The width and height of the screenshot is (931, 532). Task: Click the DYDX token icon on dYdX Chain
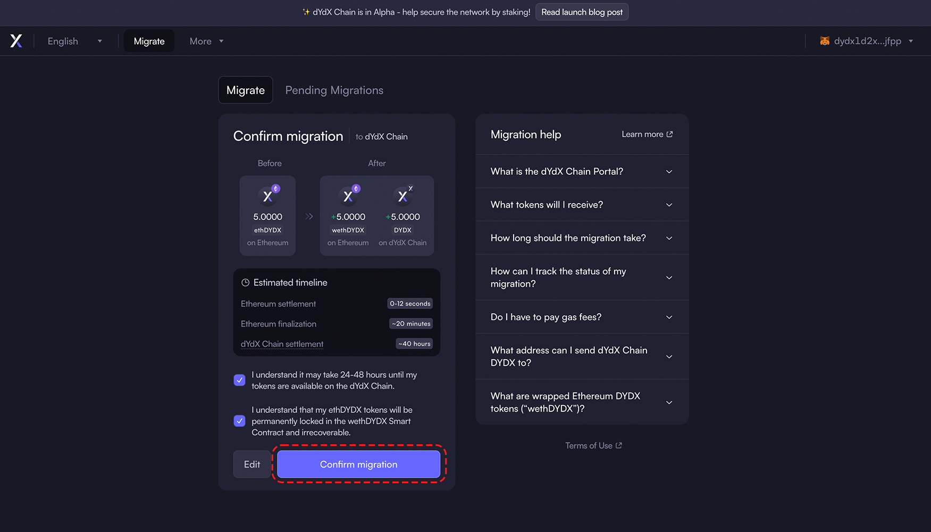click(403, 196)
